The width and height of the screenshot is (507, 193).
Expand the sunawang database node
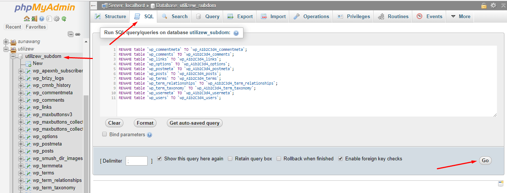click(6, 42)
